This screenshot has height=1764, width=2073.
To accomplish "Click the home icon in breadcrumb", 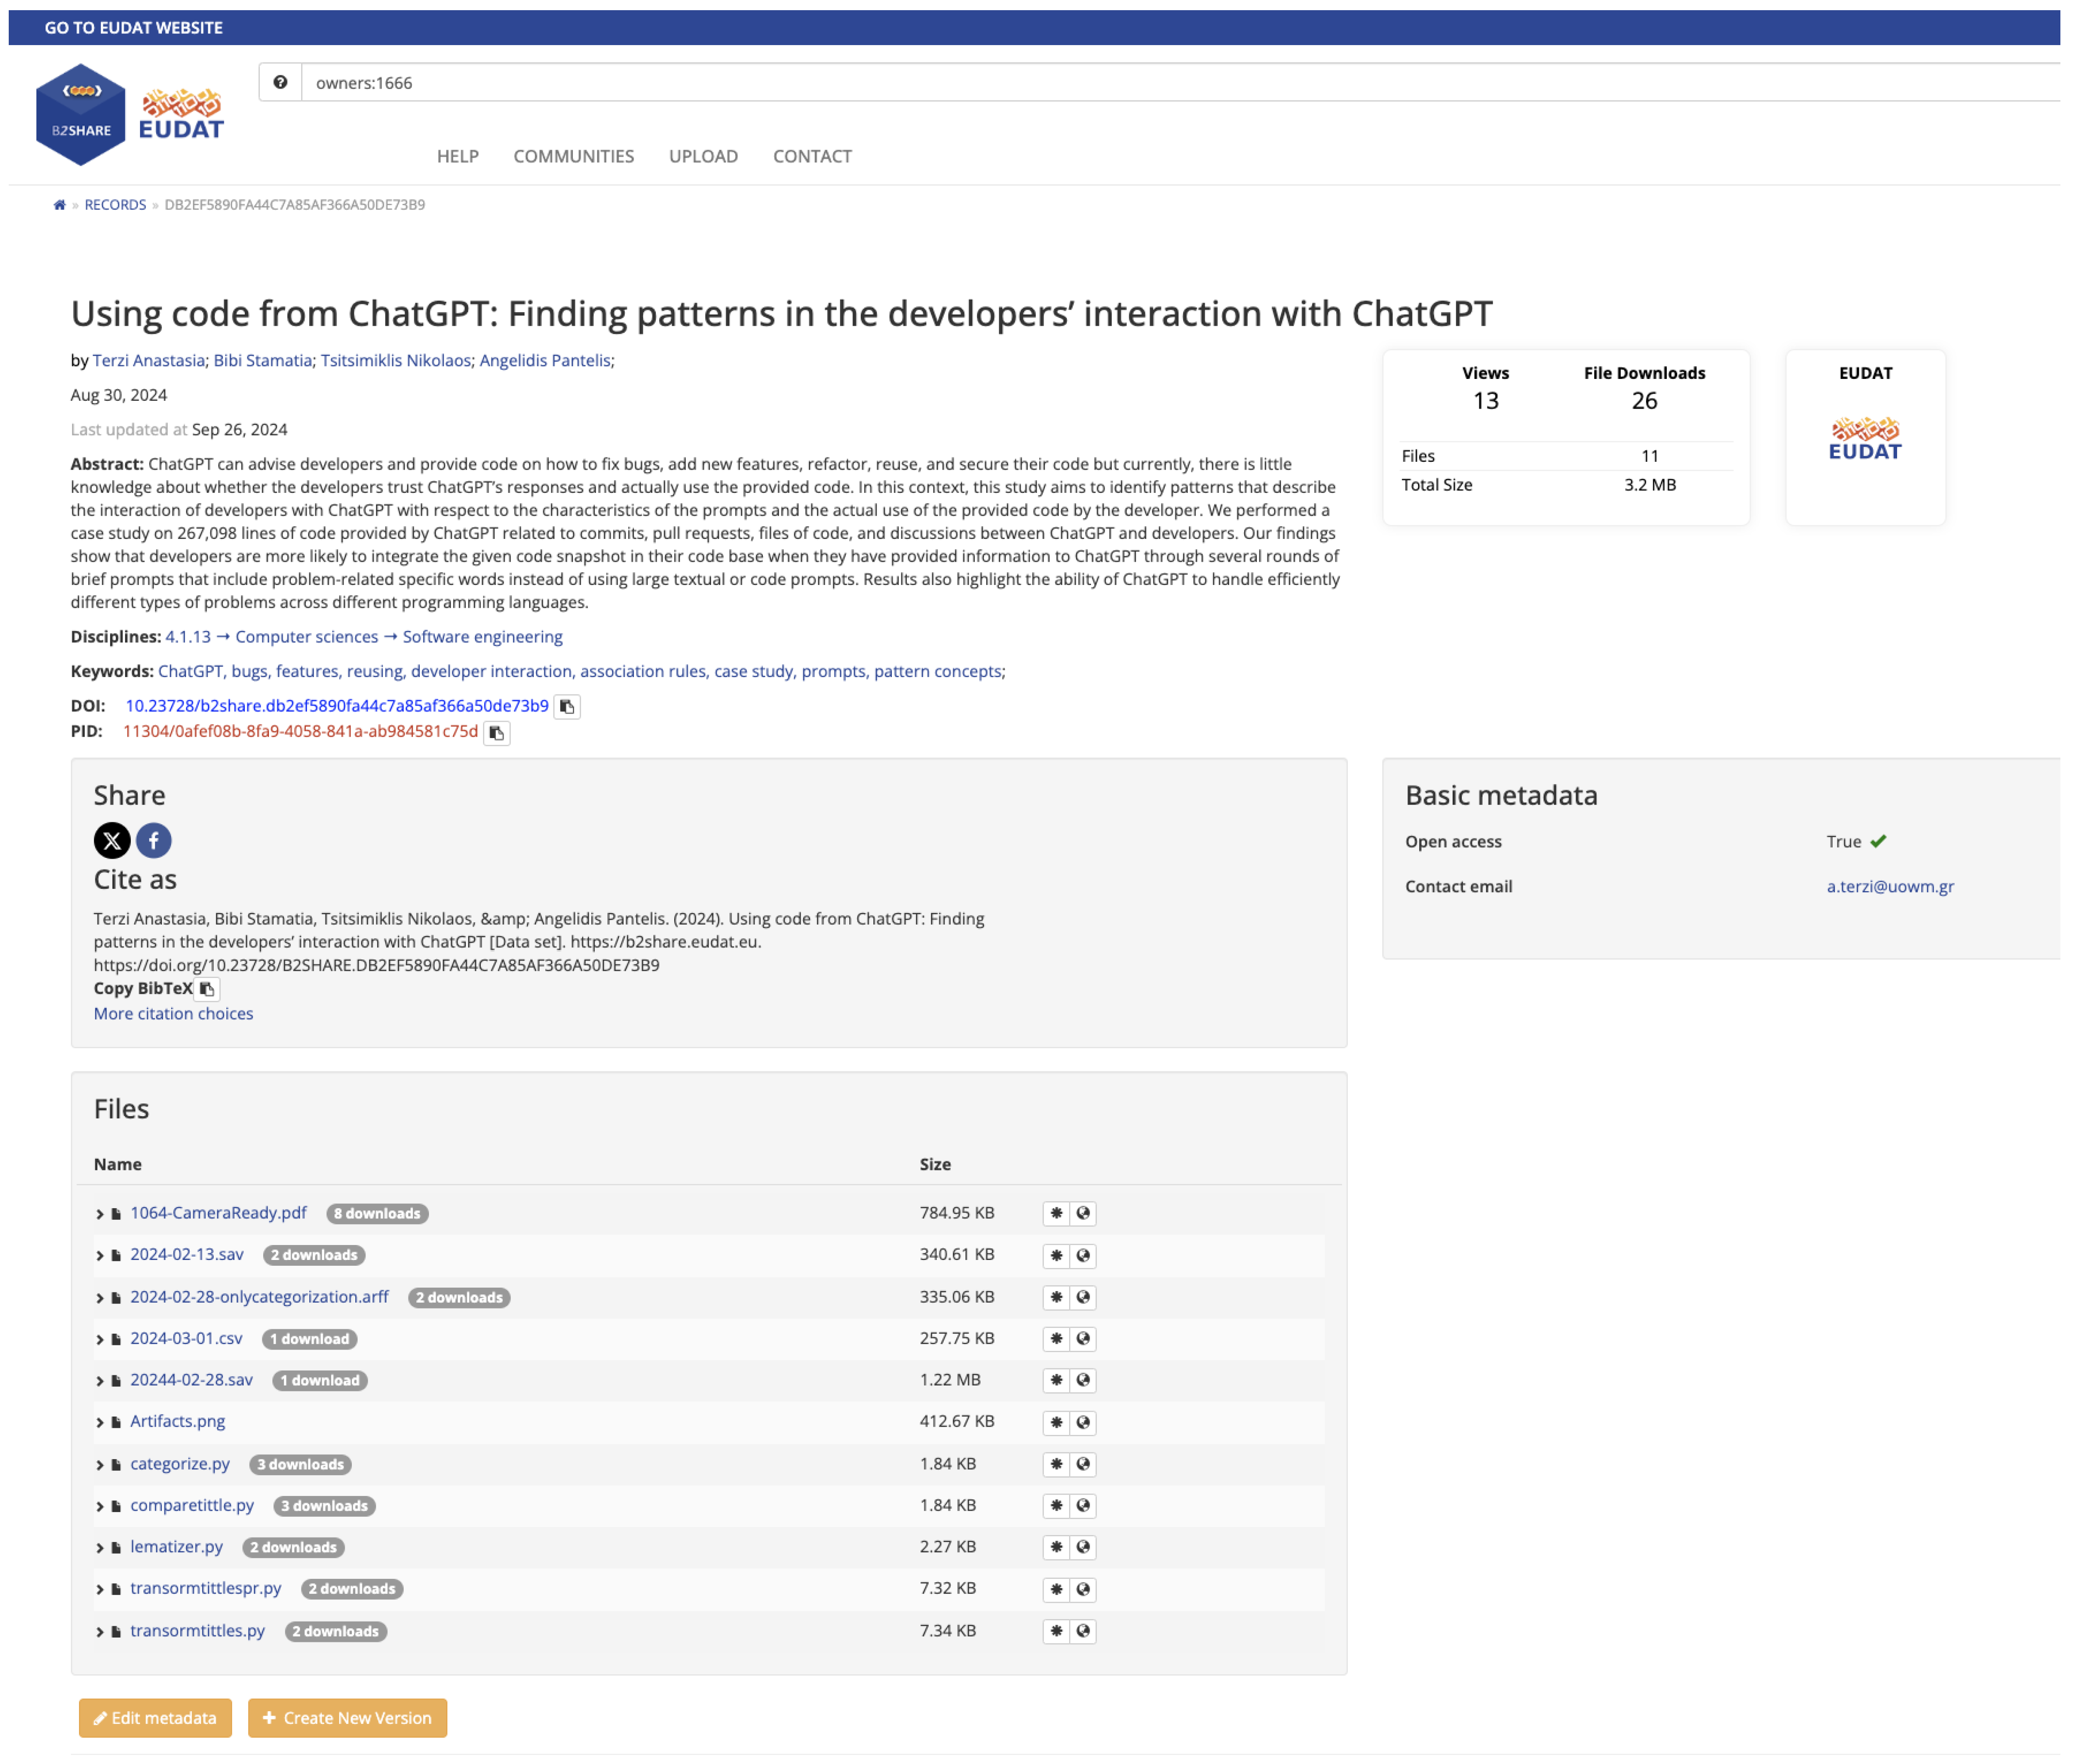I will point(59,205).
